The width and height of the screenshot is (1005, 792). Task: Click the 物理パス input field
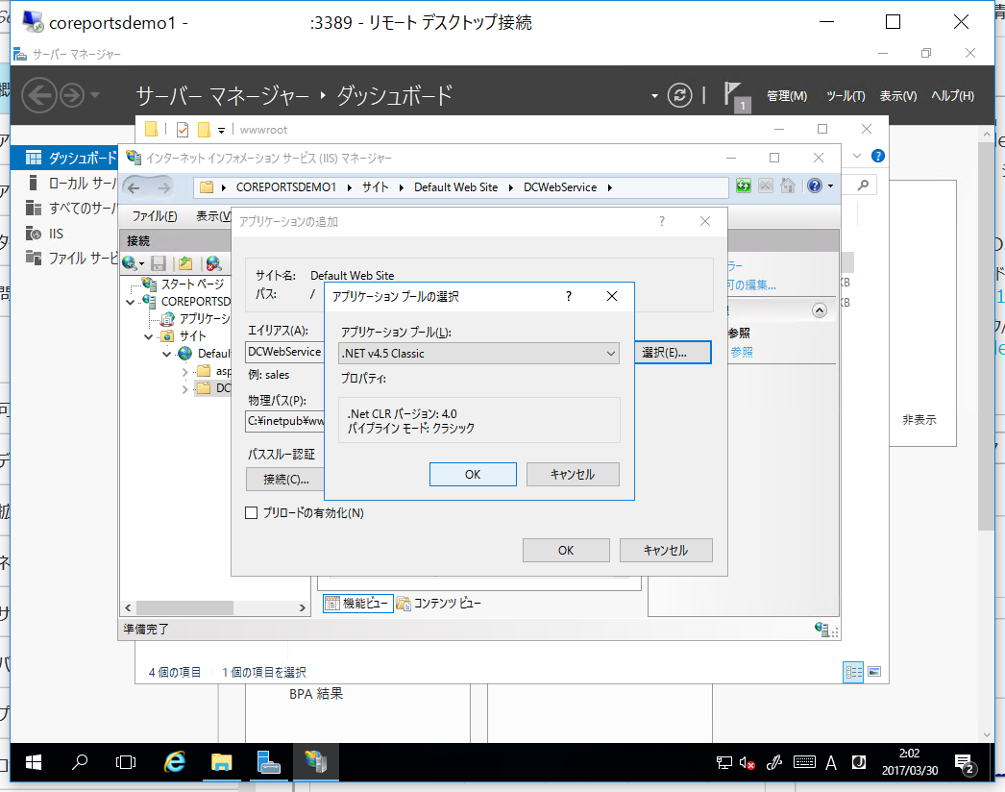(x=285, y=421)
